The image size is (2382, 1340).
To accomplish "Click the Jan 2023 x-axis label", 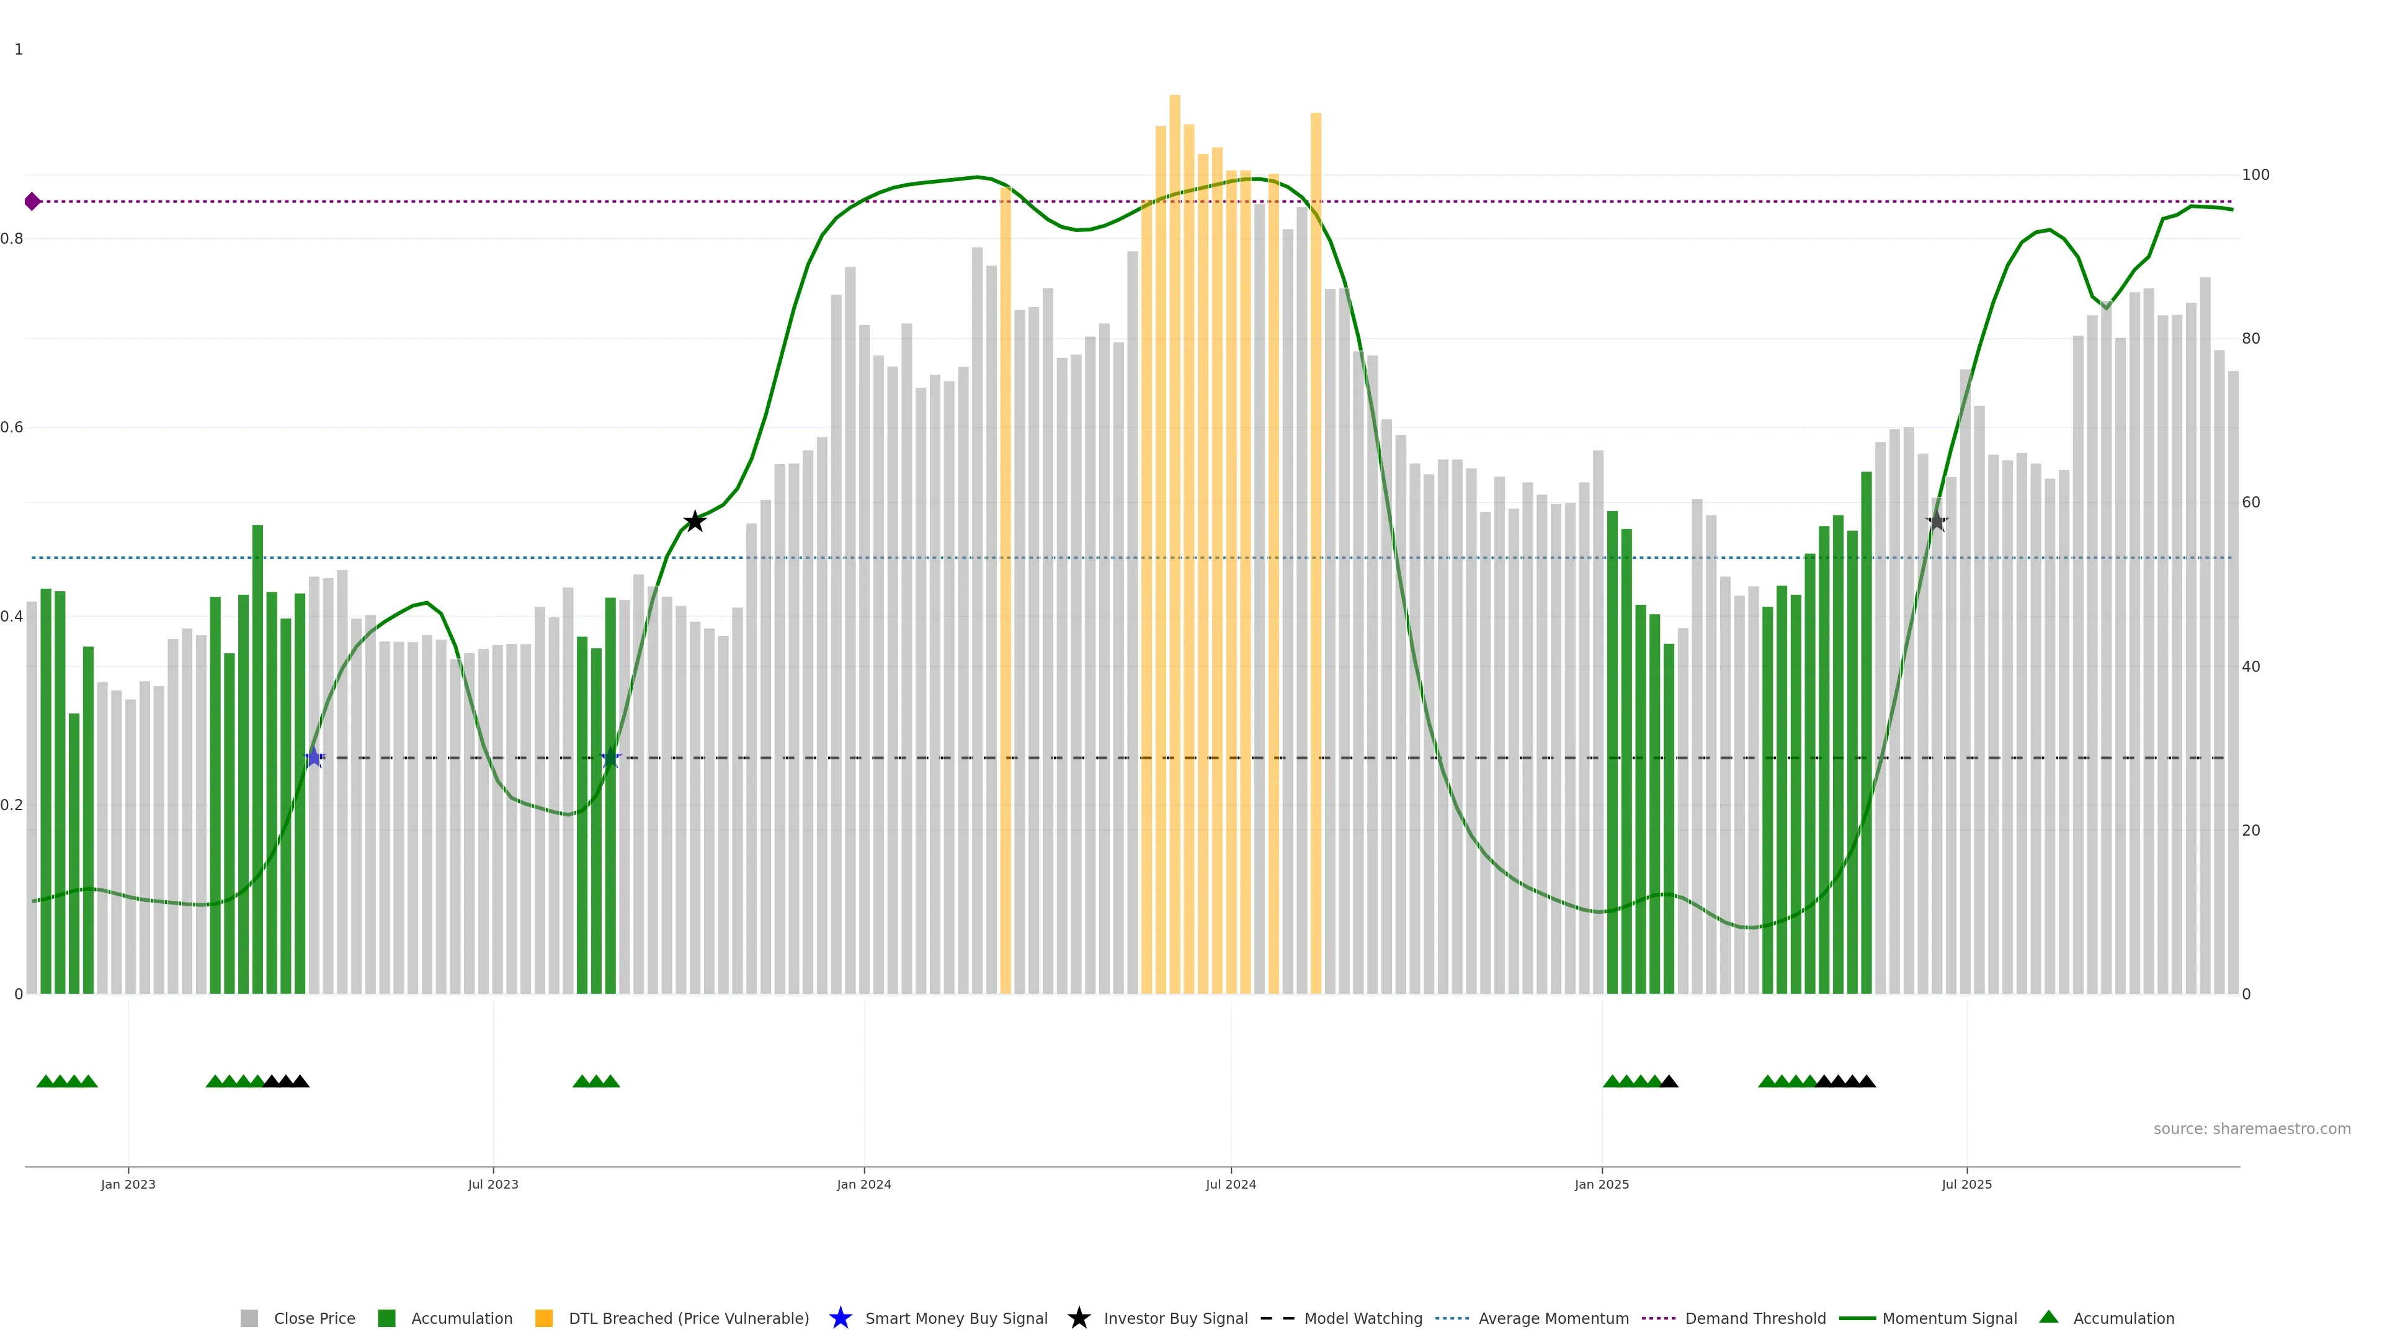I will [x=128, y=1184].
